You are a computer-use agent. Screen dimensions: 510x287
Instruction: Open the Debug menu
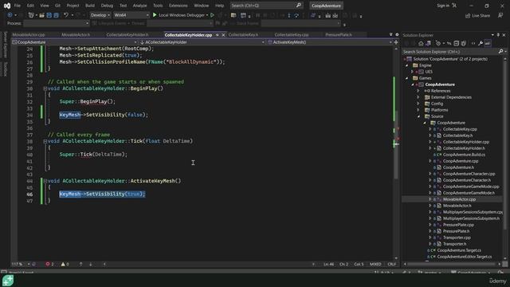(107, 6)
